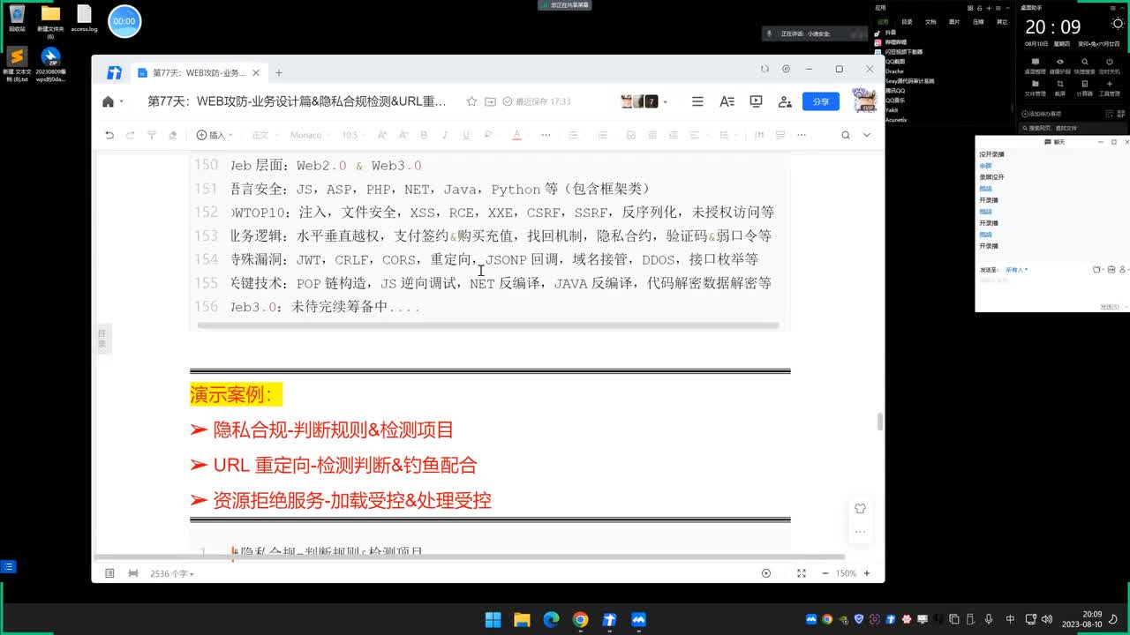This screenshot has height=635, width=1130.
Task: Click the fullscreen icon in status bar
Action: [802, 573]
